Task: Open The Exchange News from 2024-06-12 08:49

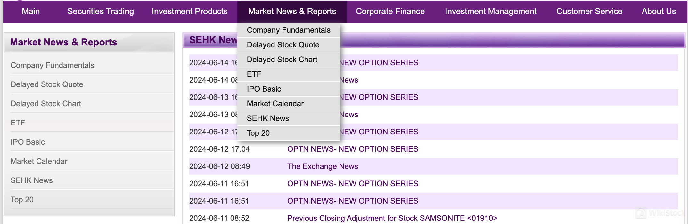Action: point(322,166)
